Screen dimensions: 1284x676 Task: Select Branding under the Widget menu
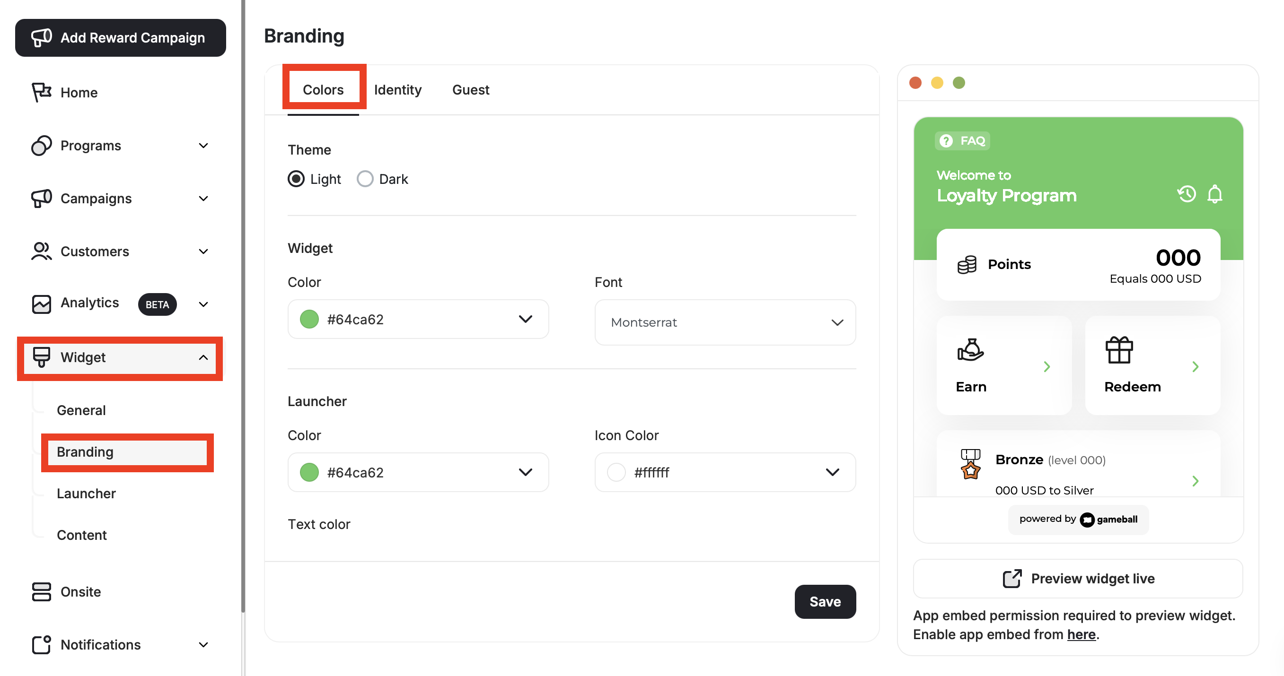click(85, 452)
